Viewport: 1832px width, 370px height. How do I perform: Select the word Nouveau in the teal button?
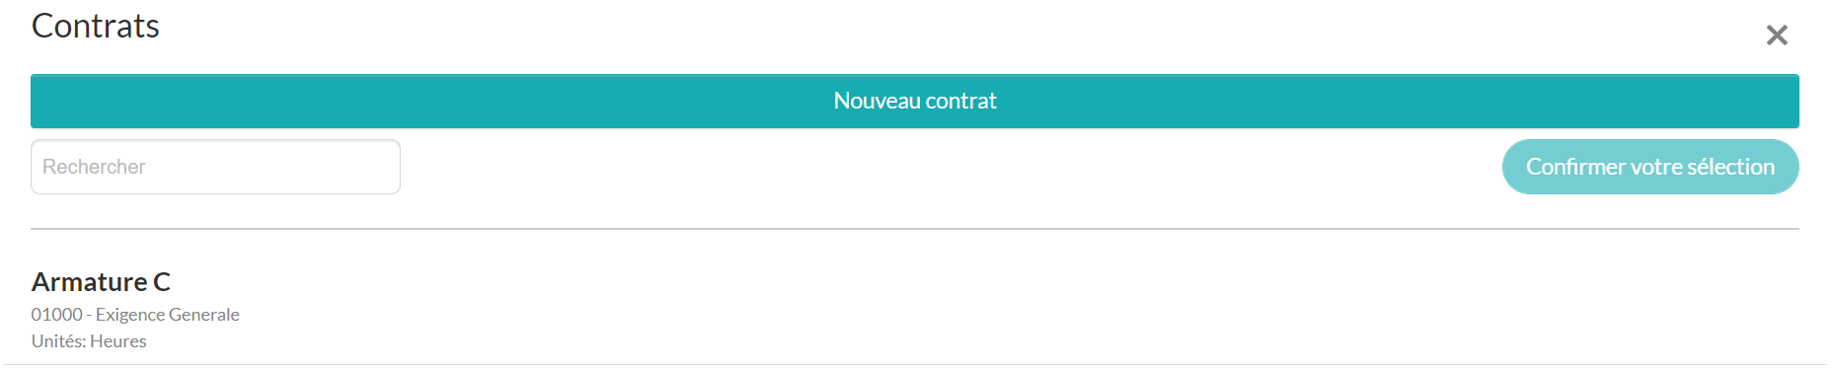[x=877, y=101]
